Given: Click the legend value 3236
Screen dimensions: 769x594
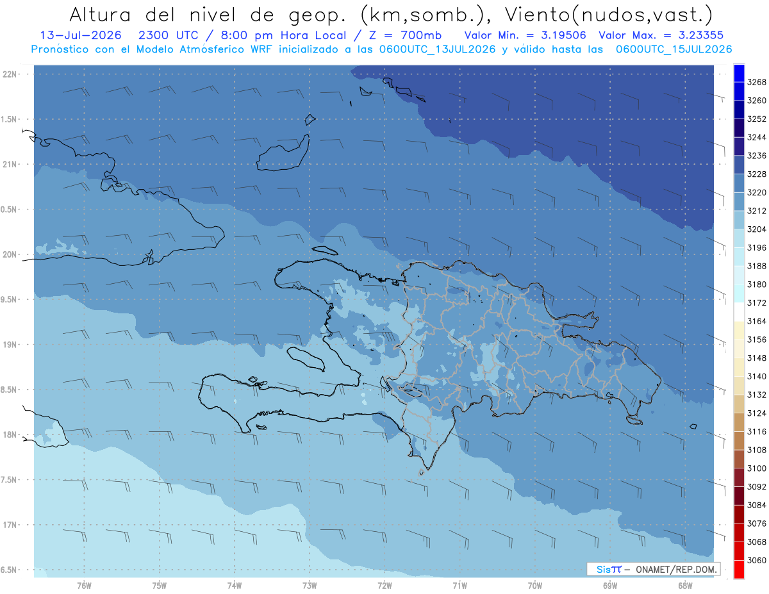Looking at the screenshot, I should point(757,156).
